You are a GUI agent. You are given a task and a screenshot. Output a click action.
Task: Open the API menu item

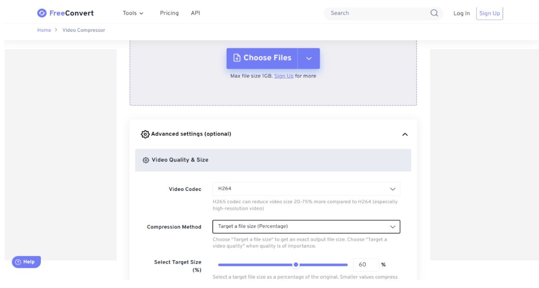(x=196, y=13)
